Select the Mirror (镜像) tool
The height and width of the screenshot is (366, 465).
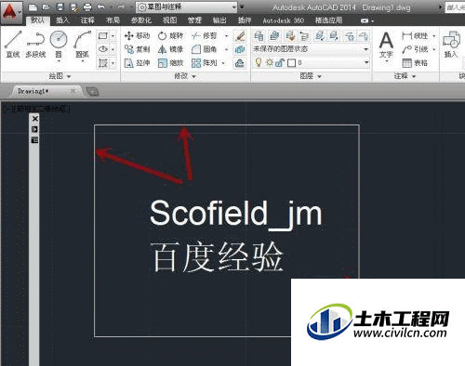(170, 49)
